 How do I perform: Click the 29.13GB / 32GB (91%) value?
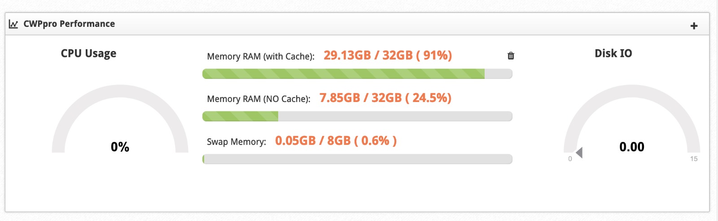(388, 55)
